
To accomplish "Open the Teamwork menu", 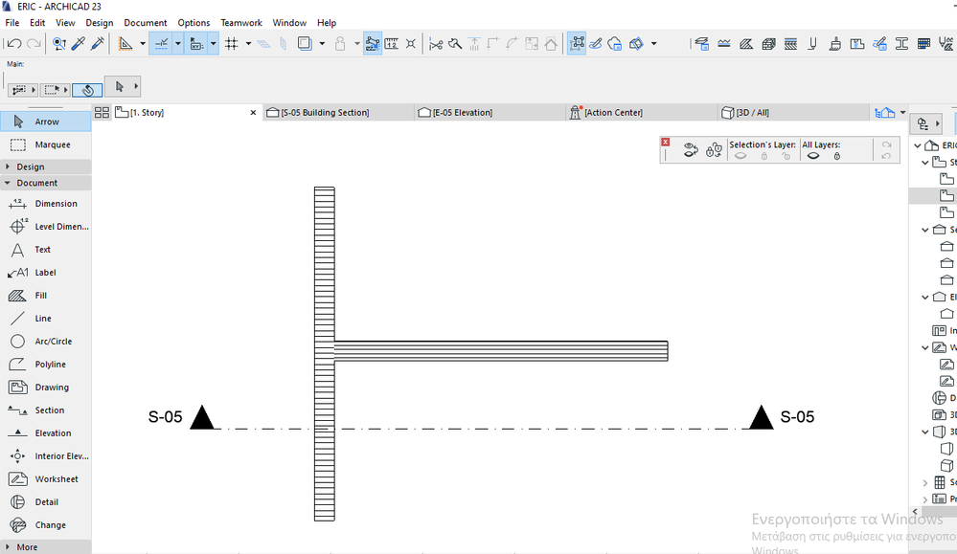I will [241, 23].
